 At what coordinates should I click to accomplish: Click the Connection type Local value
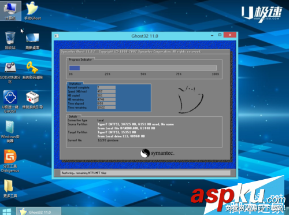coord(101,120)
